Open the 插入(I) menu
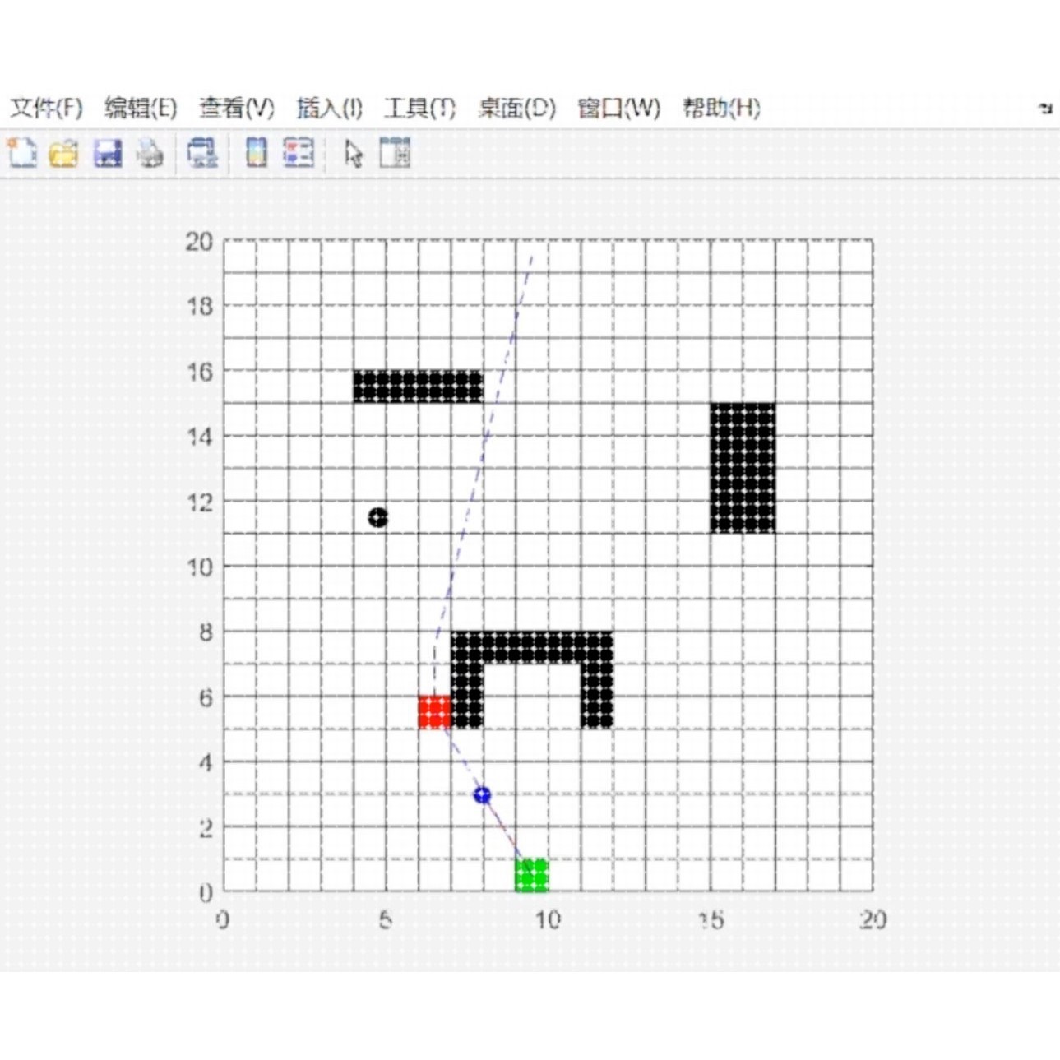 (330, 108)
